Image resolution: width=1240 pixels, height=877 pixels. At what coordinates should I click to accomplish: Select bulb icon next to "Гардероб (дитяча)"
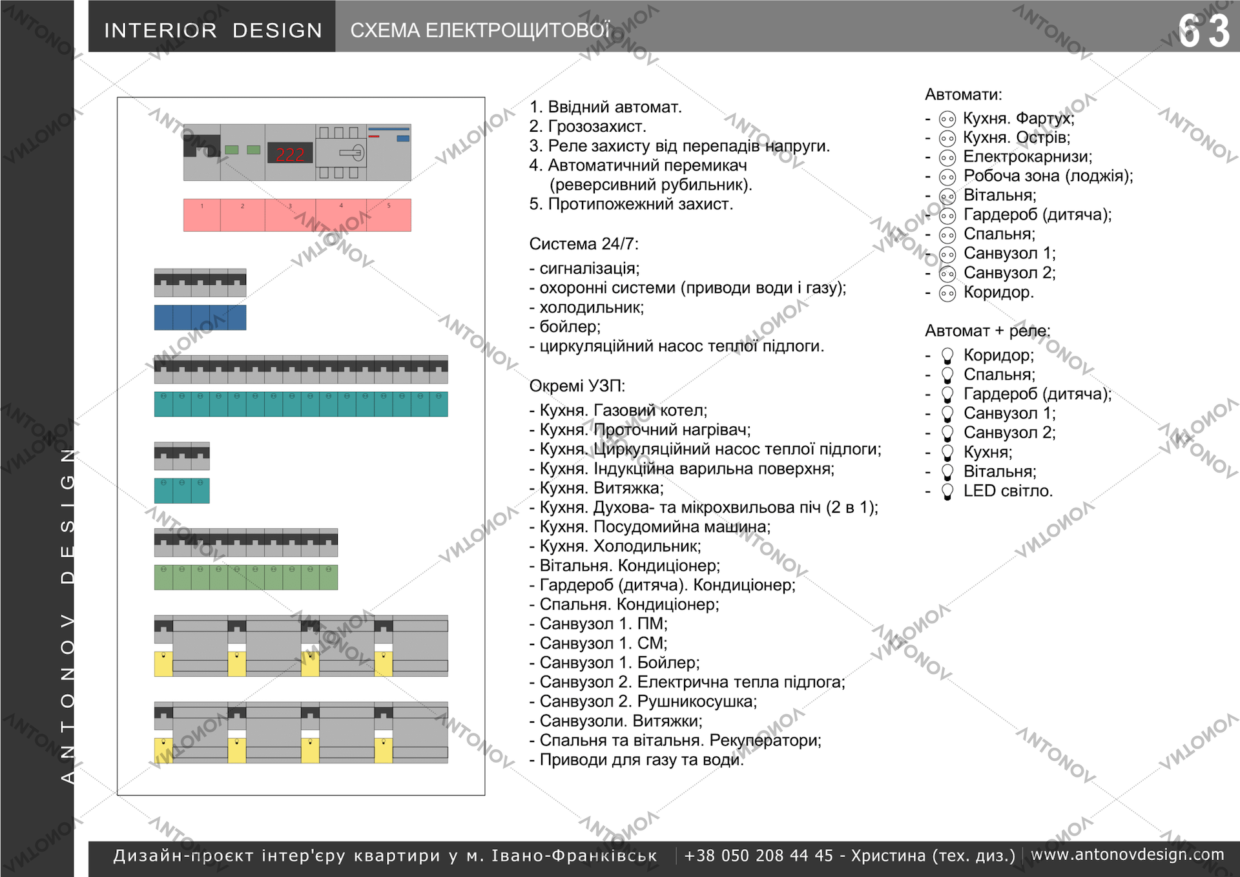947,395
